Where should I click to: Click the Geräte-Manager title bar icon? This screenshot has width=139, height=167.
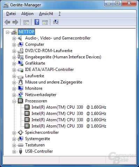(6, 5)
